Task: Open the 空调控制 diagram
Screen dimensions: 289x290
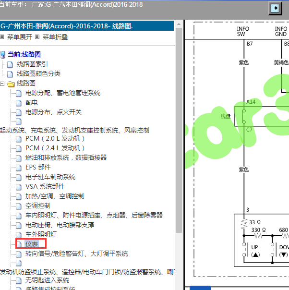Action: (x=38, y=205)
